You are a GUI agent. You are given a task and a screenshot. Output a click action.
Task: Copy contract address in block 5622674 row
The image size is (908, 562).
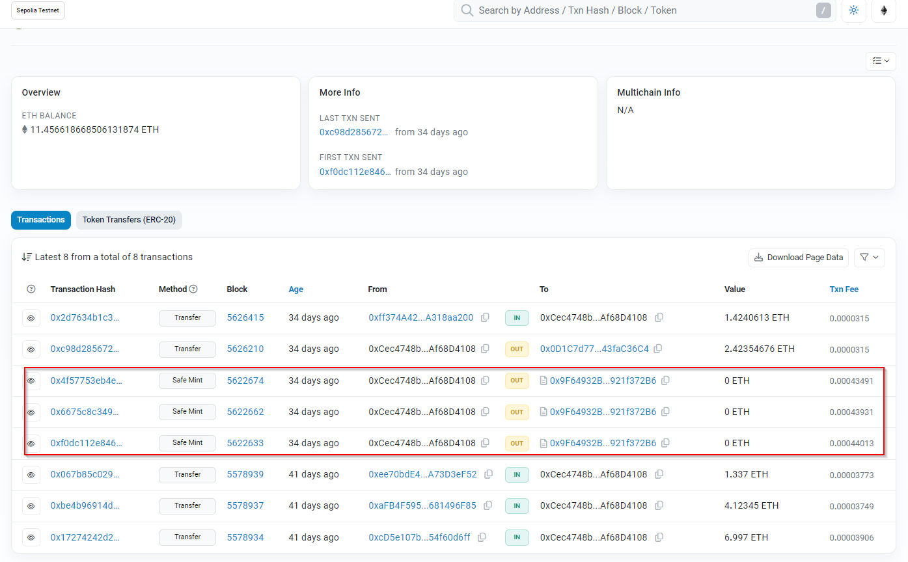click(x=665, y=381)
